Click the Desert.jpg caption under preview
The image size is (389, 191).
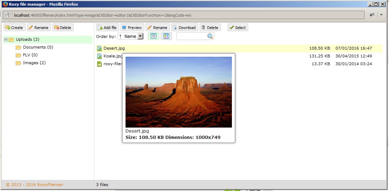(x=137, y=131)
